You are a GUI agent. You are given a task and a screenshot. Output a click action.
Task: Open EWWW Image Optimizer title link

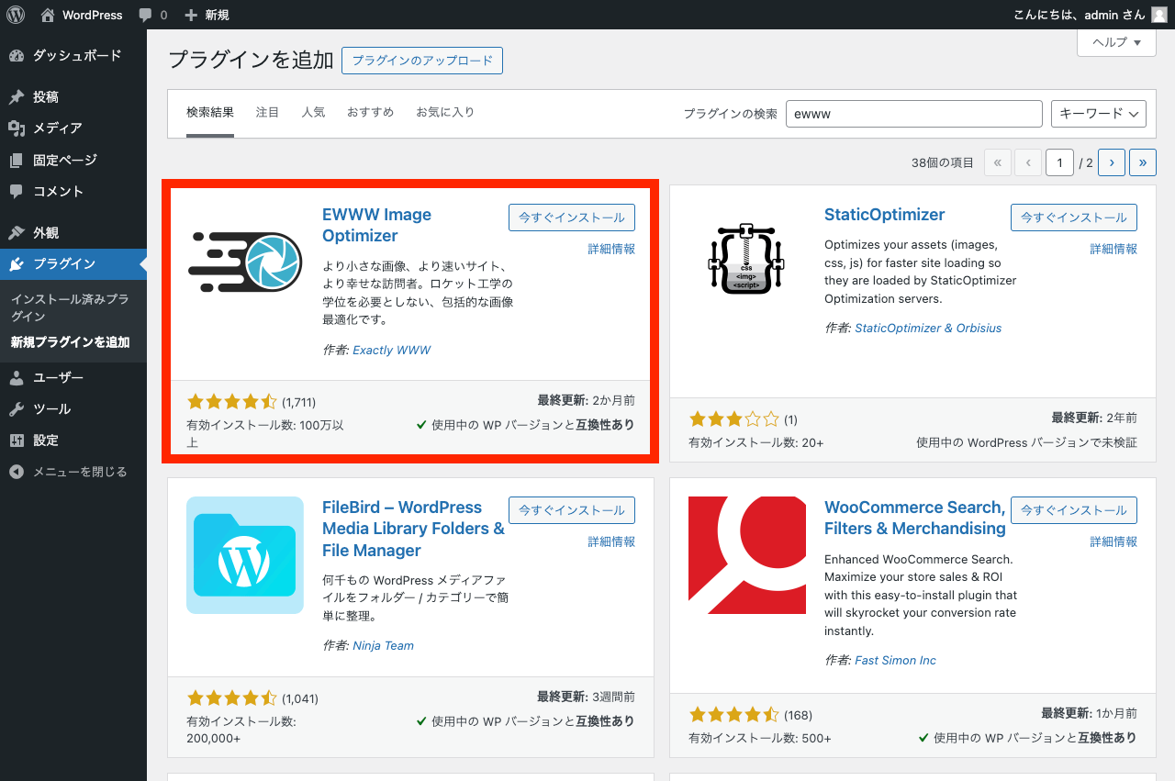click(376, 225)
